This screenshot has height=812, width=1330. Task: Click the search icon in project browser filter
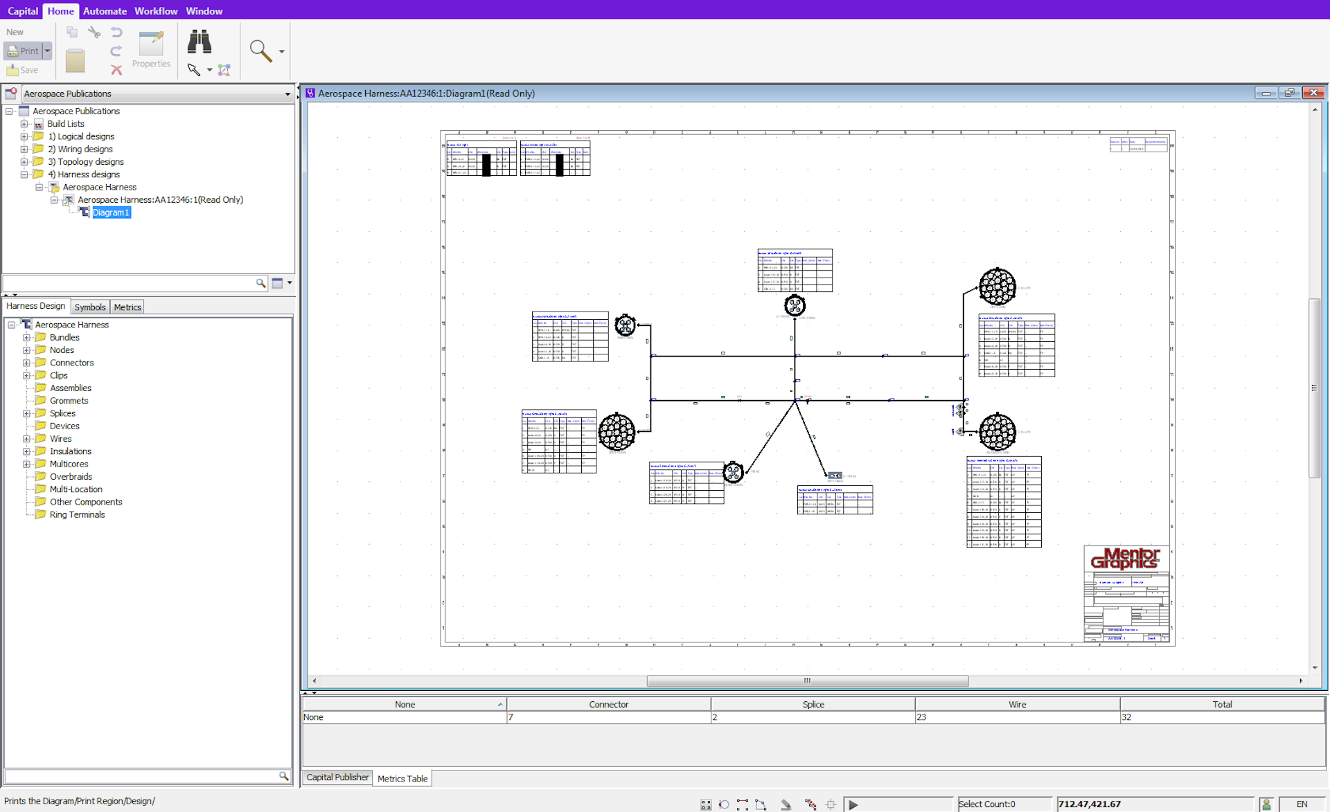pyautogui.click(x=260, y=282)
